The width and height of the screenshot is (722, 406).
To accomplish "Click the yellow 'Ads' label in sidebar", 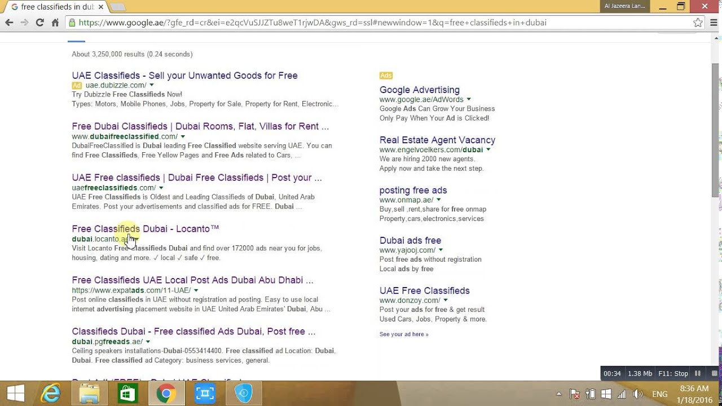I will click(386, 76).
